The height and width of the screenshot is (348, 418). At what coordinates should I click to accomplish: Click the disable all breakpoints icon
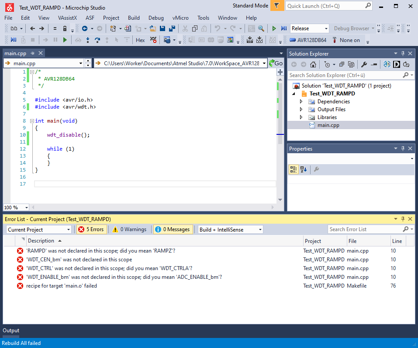[x=153, y=40]
